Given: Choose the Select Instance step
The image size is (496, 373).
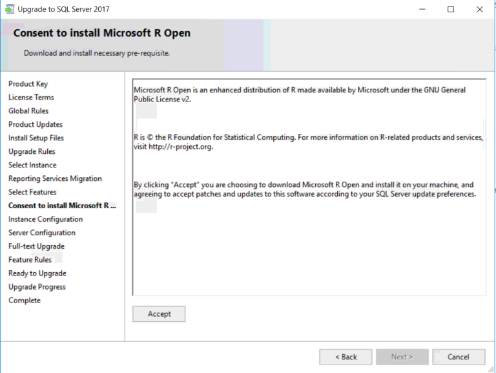Looking at the screenshot, I should [x=32, y=165].
